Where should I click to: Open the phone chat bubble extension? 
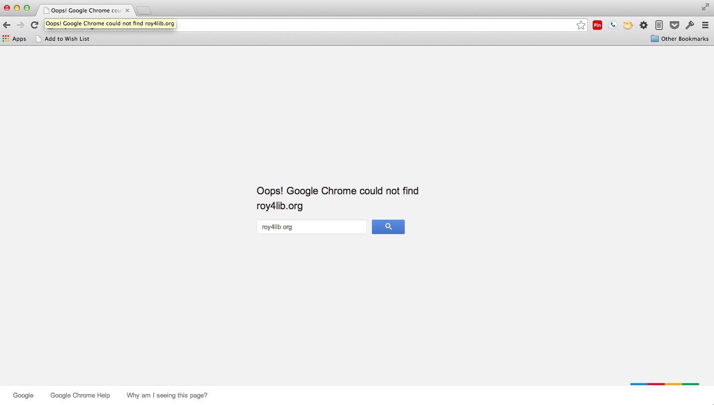pyautogui.click(x=613, y=25)
